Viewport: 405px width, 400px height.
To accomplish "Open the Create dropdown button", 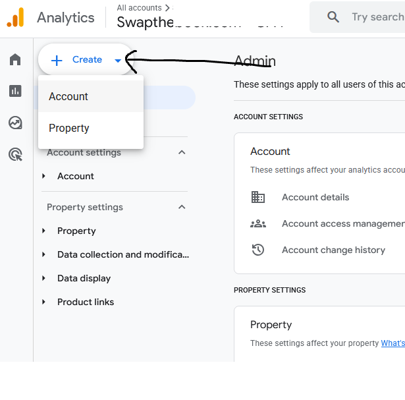I will 86,60.
